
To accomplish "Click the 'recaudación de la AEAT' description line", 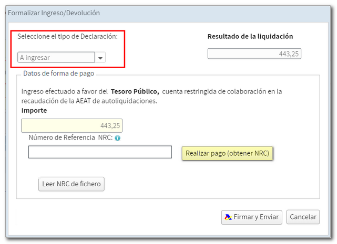I will pyautogui.click(x=89, y=101).
